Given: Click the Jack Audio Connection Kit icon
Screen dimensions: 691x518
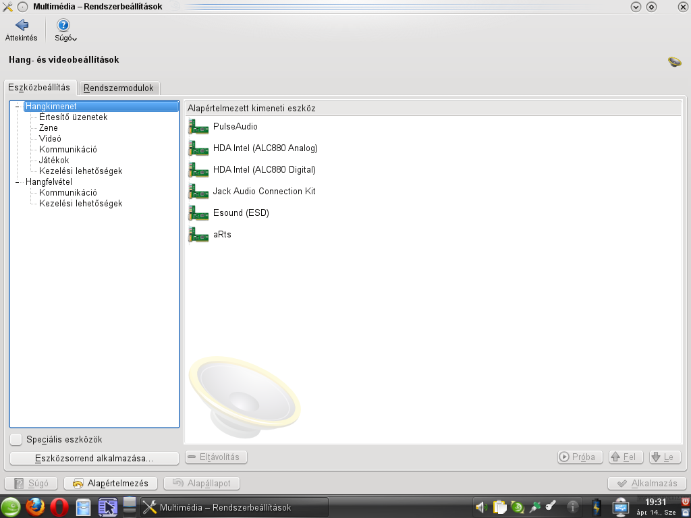Looking at the screenshot, I should (198, 192).
